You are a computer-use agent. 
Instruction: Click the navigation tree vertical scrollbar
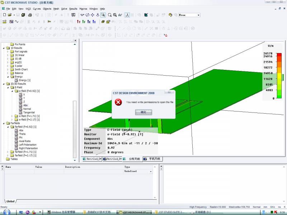[75, 129]
